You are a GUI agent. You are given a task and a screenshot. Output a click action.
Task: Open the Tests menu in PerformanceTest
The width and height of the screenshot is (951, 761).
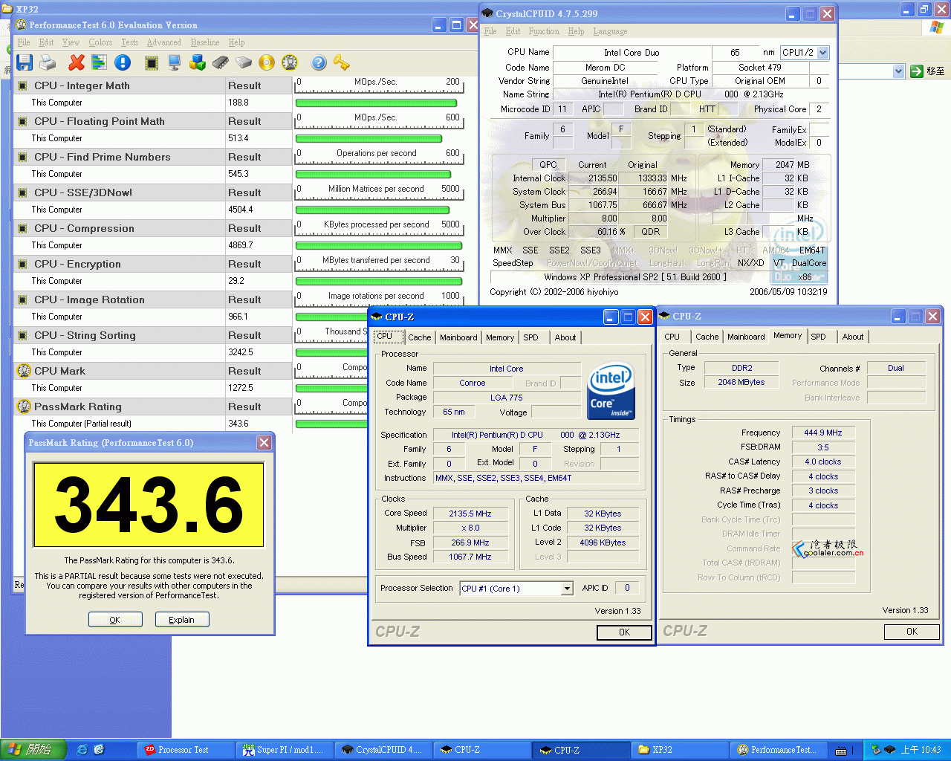(x=129, y=42)
